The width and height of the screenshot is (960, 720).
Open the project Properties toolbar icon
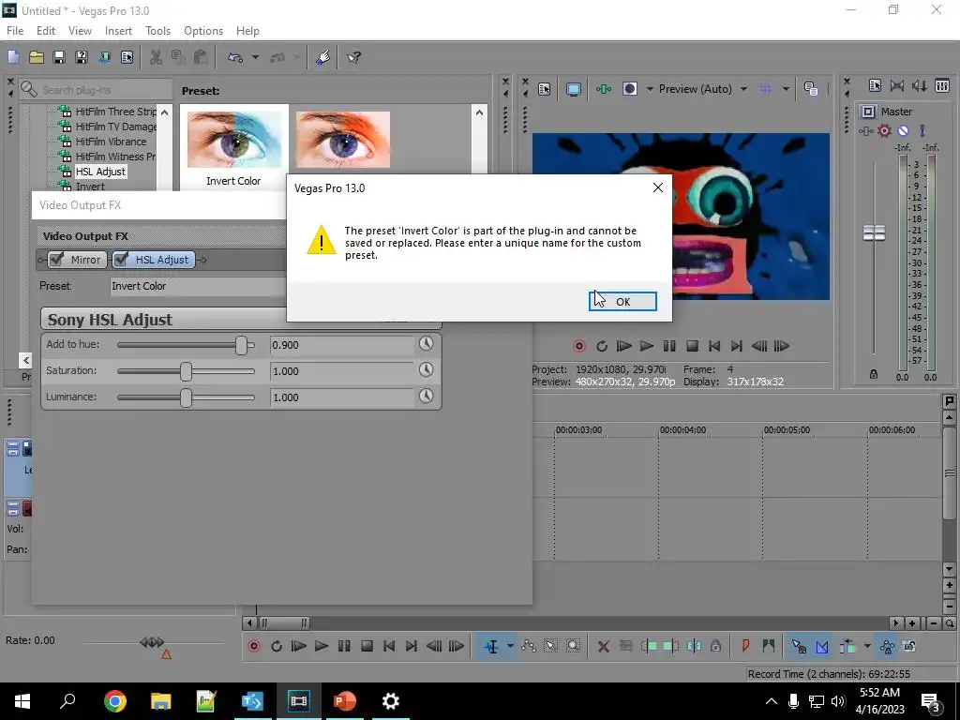[x=127, y=57]
